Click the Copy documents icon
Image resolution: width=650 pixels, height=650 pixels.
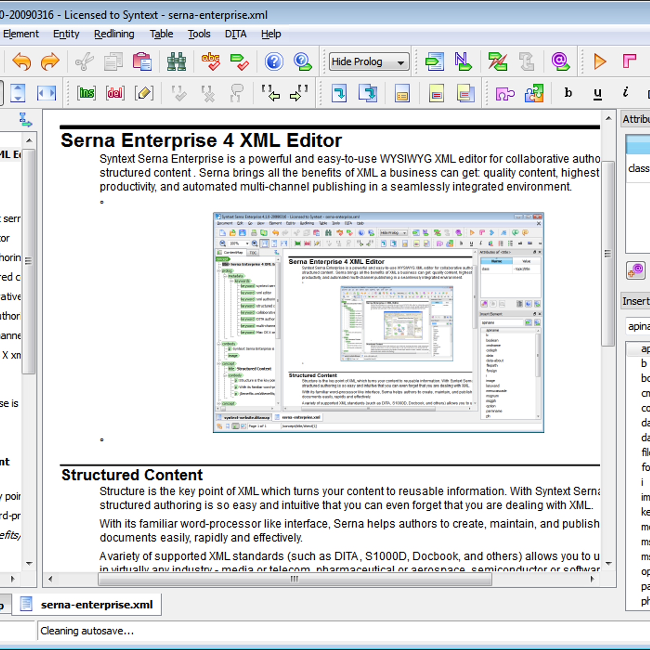[x=113, y=62]
